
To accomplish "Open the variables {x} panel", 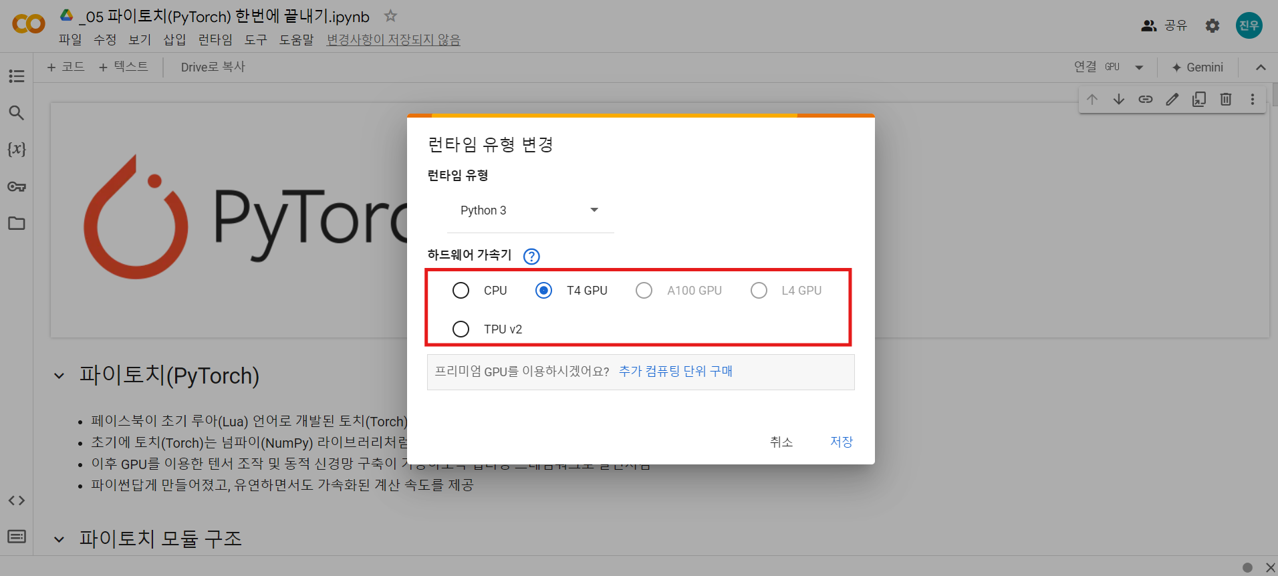I will (17, 150).
